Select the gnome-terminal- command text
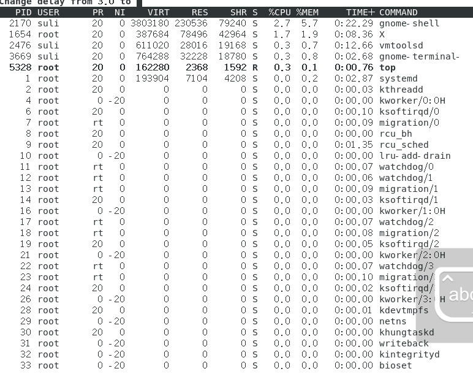This screenshot has height=374, width=473. coord(419,56)
